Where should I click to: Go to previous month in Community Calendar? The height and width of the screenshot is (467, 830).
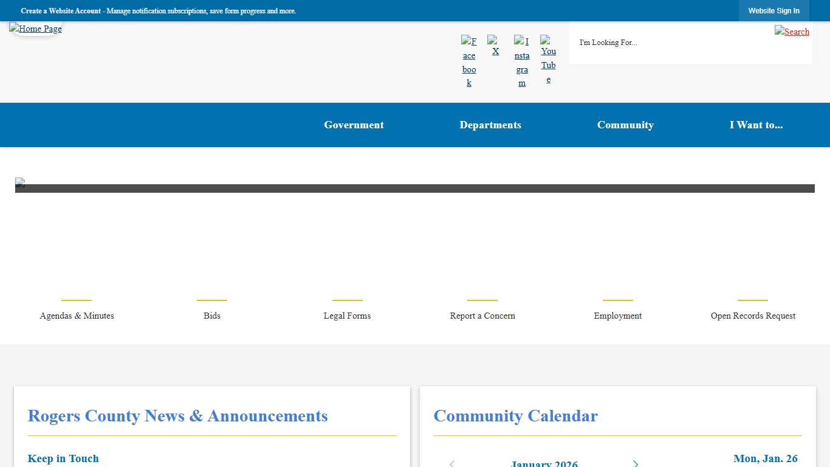(451, 463)
